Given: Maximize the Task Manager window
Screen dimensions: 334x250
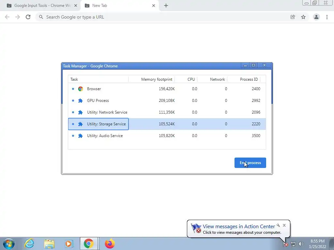Looking at the screenshot, I should tap(253, 65).
